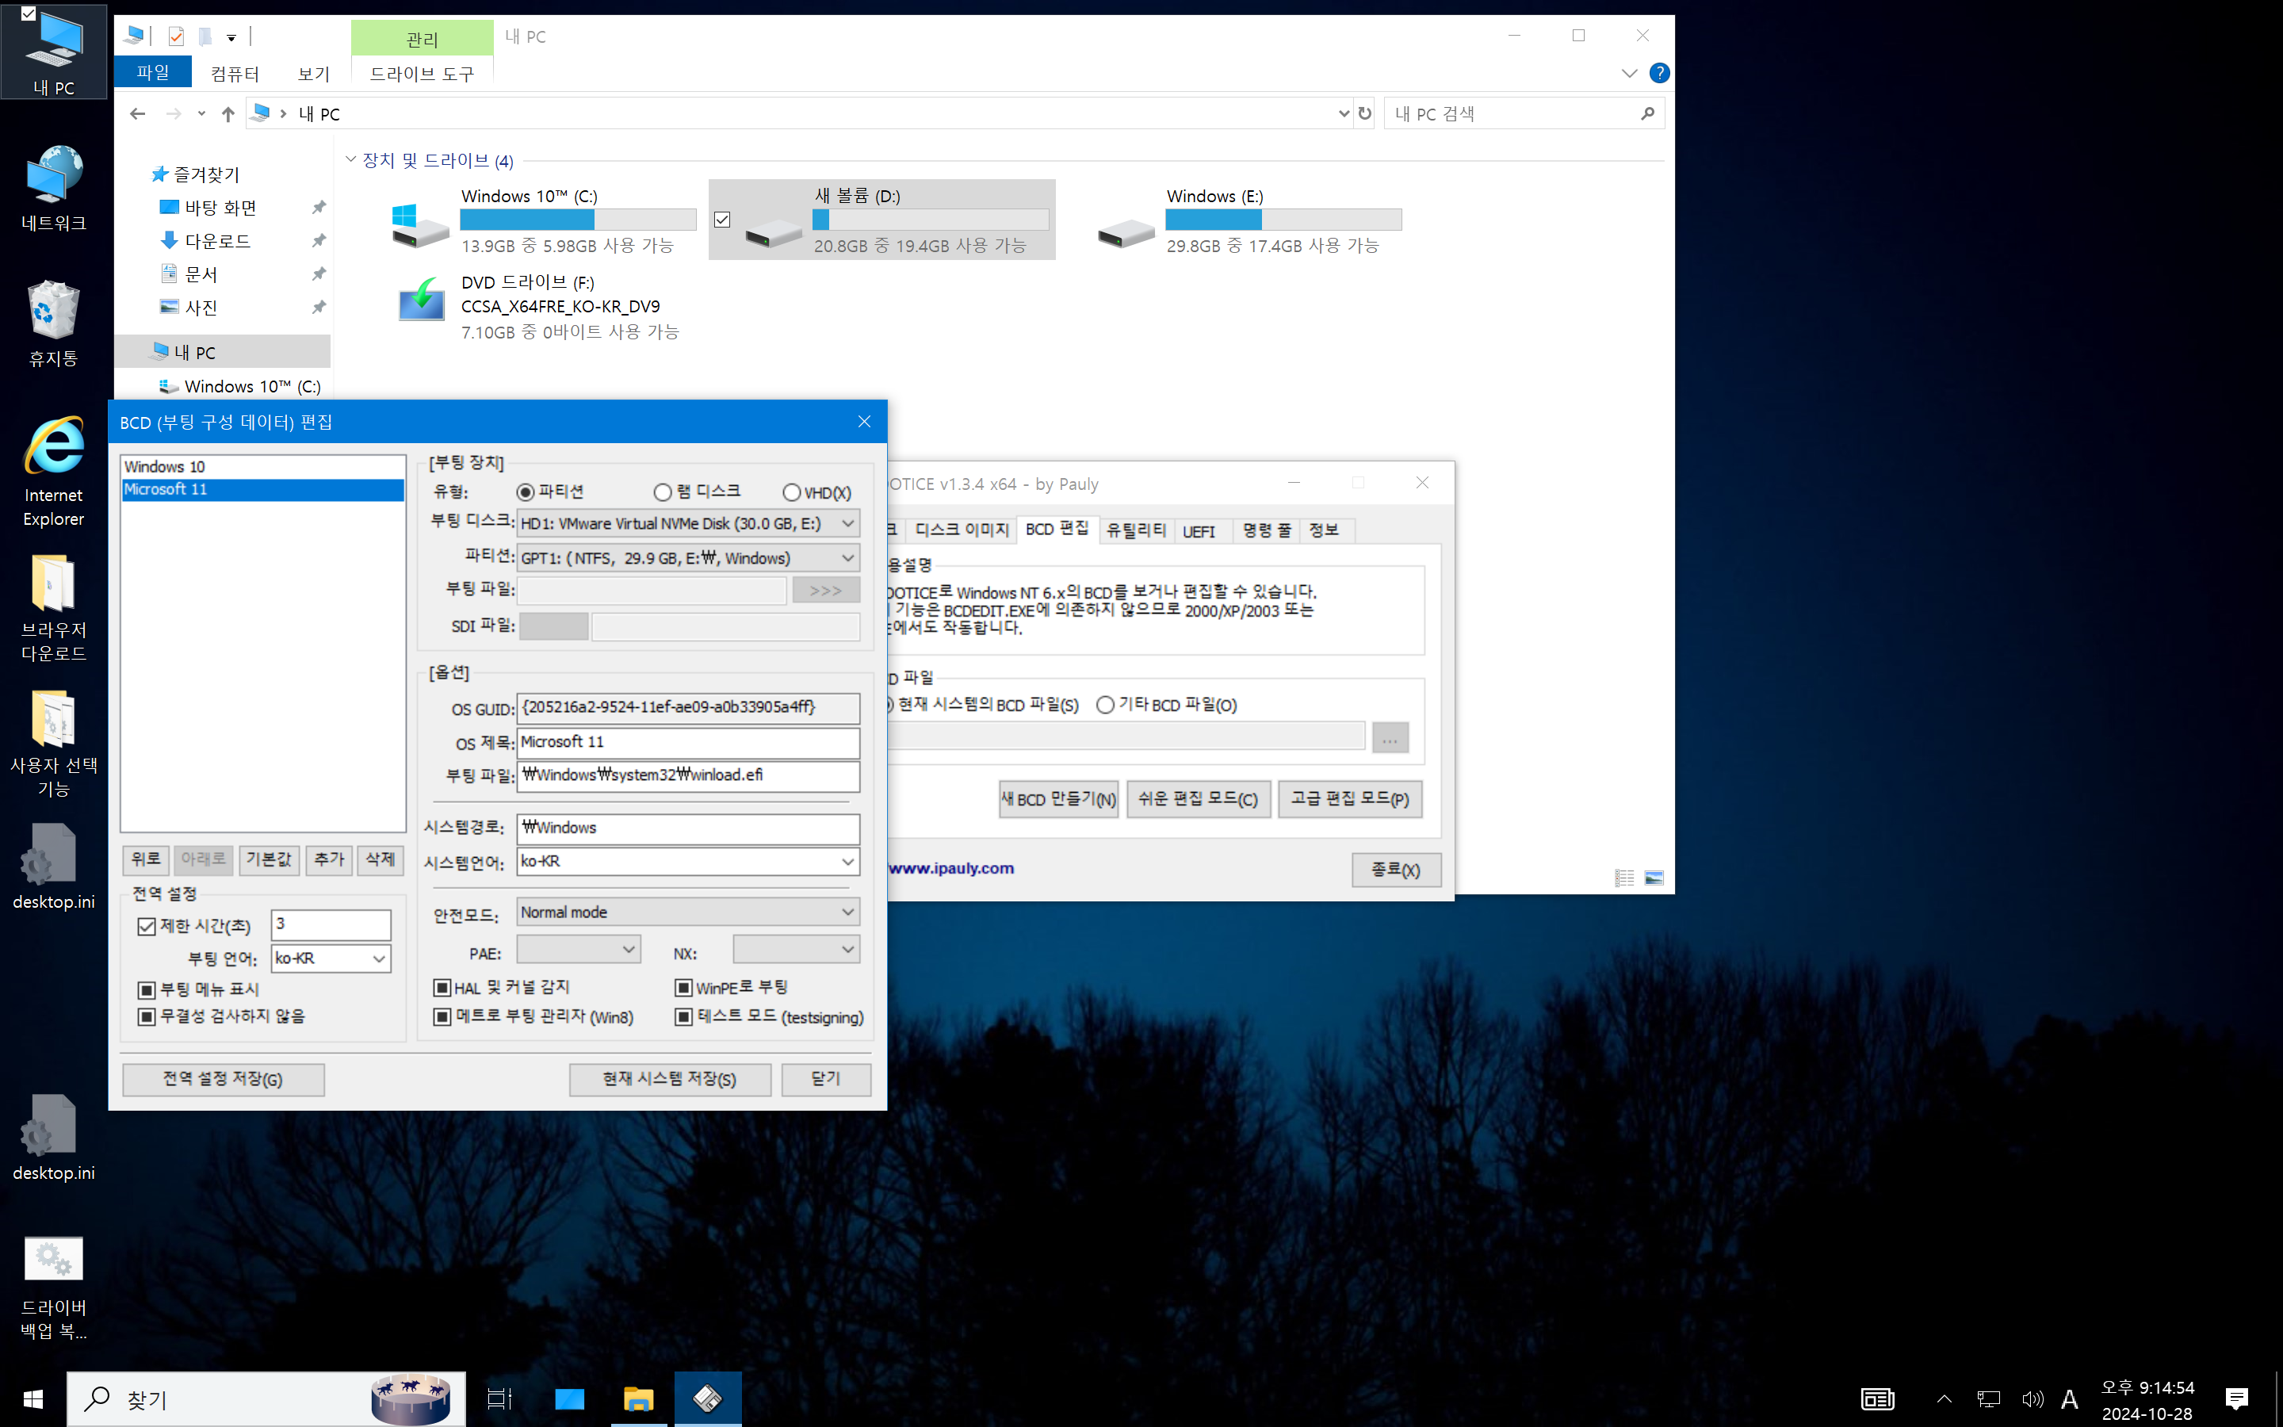Screen dimensions: 2283x1427
Task: Switch to UEFI tab in BOOTICE
Action: coord(1199,531)
